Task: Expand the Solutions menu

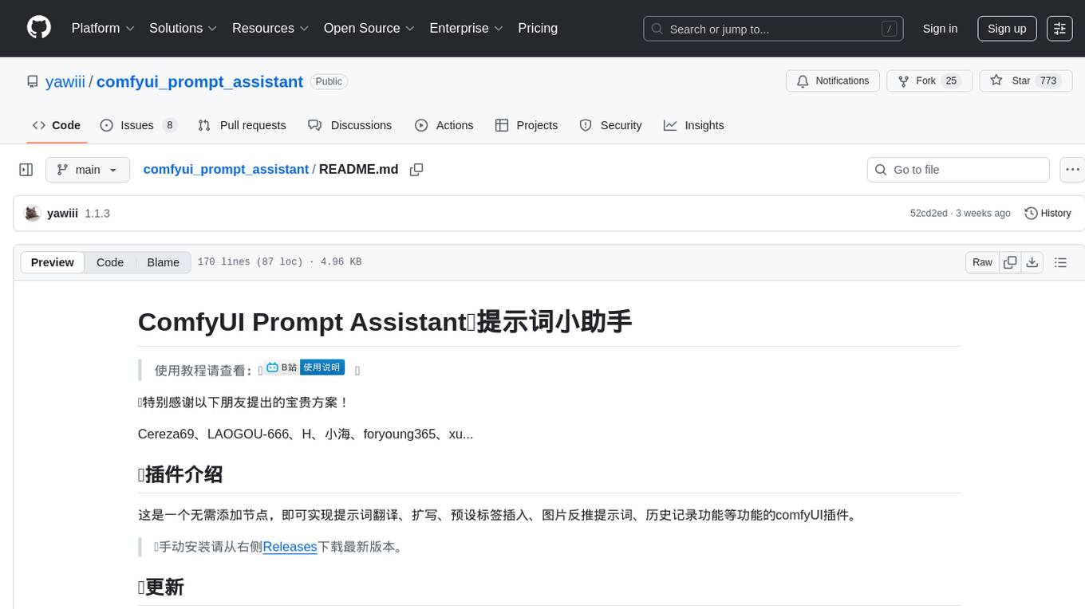Action: pyautogui.click(x=183, y=28)
